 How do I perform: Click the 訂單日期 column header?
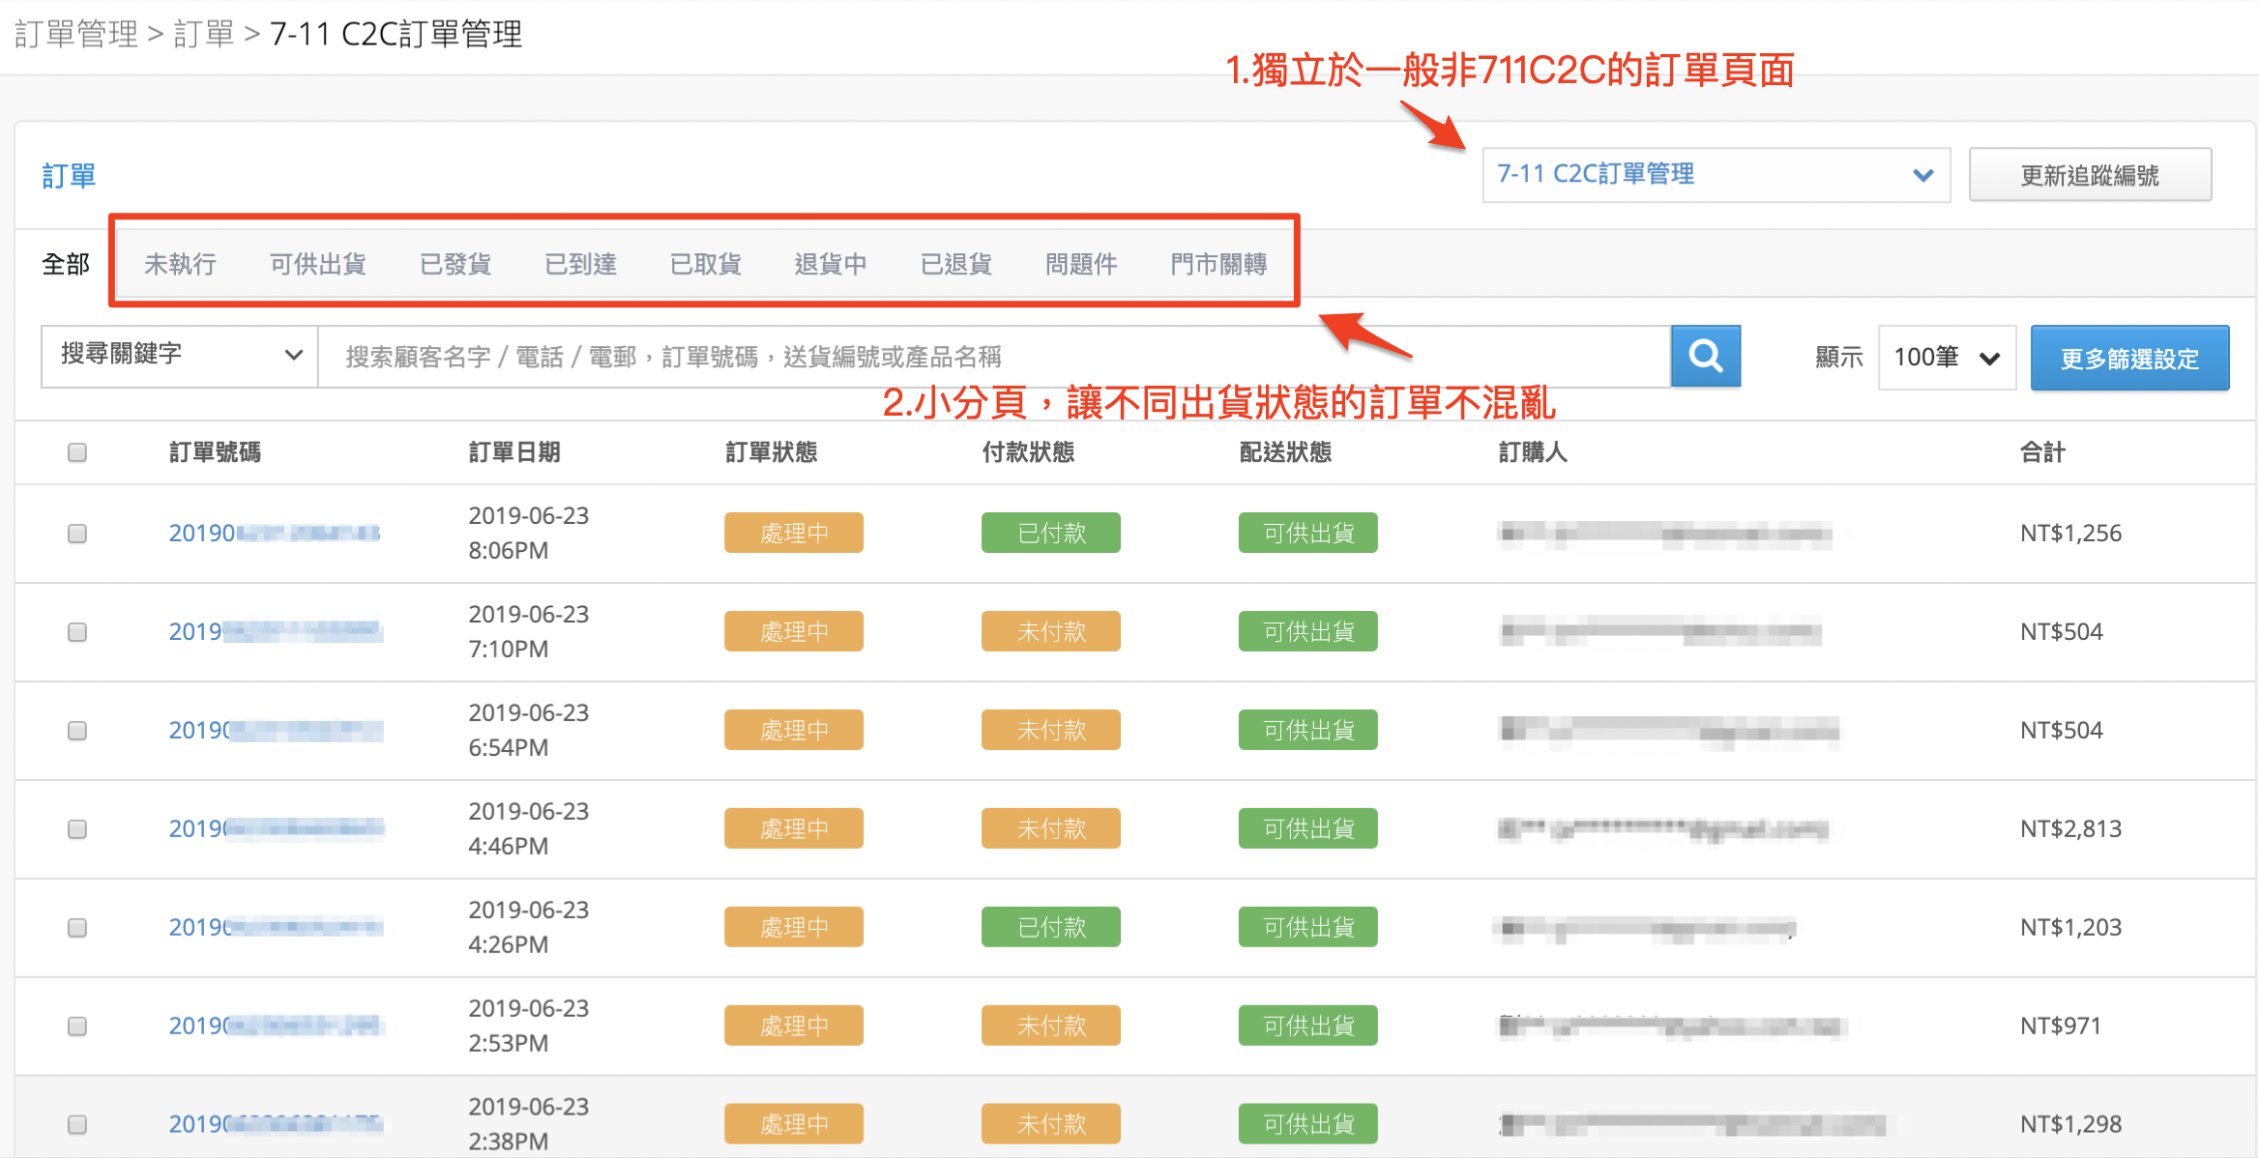514,452
